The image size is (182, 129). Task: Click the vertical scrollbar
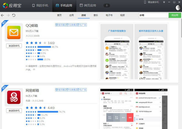181,29
